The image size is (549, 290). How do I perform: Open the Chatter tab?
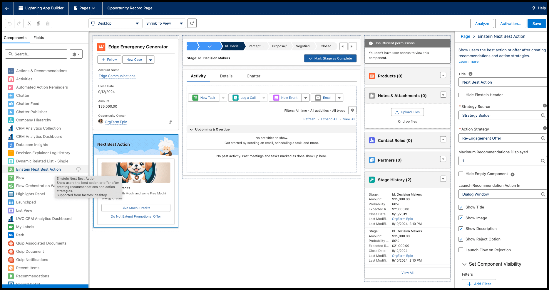tap(253, 76)
